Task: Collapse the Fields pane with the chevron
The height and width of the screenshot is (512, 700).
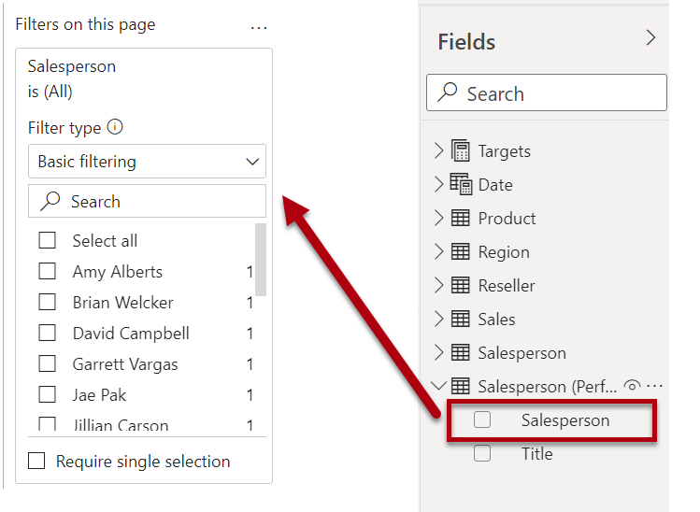Action: tap(650, 37)
